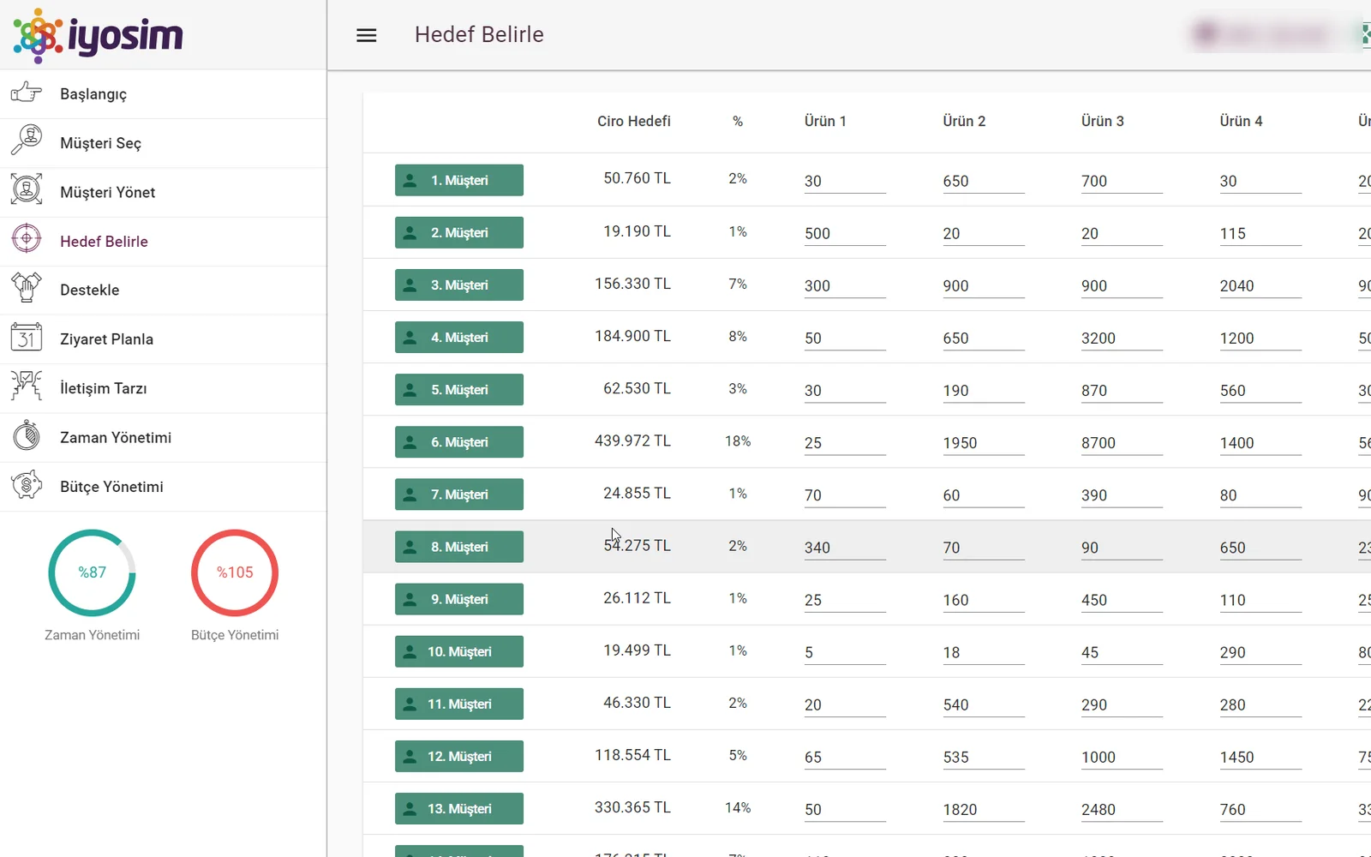
Task: Select Bütçe Yönetimi in sidebar
Action: tap(163, 487)
